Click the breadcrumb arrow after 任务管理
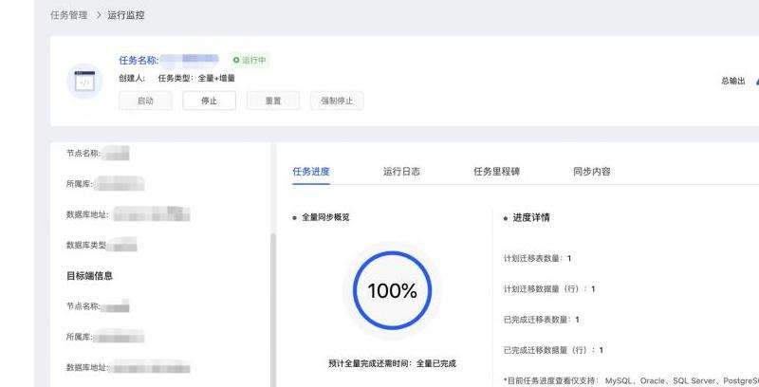 tap(100, 15)
